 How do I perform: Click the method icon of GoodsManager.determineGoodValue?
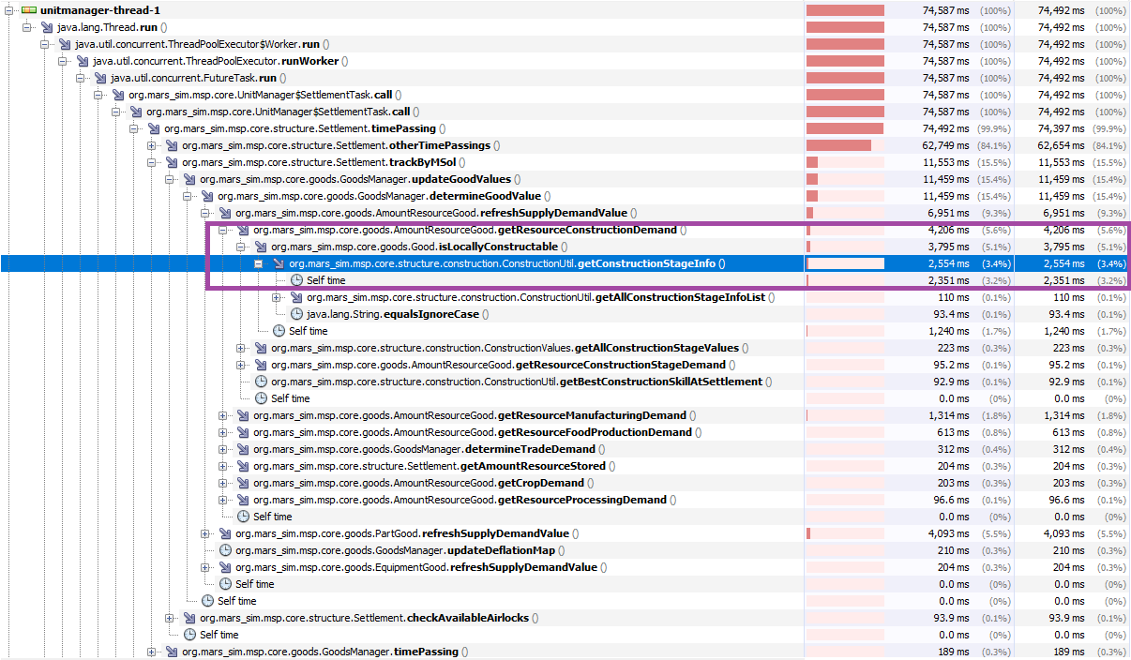tap(207, 196)
